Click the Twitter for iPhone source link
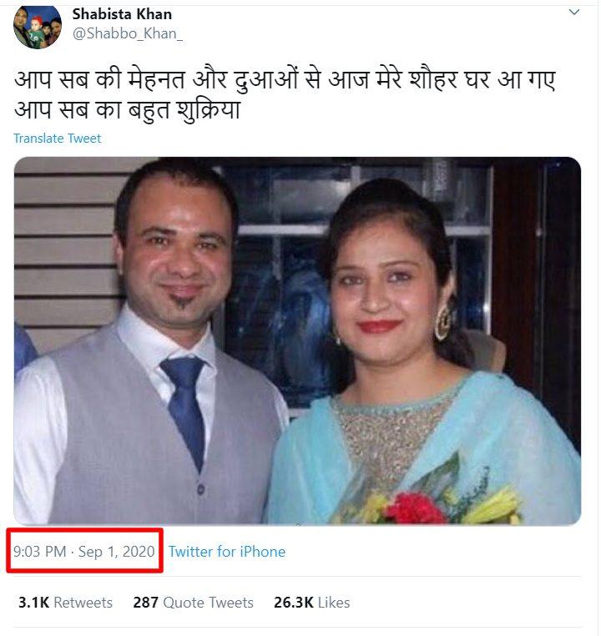The image size is (601, 636). click(x=227, y=552)
